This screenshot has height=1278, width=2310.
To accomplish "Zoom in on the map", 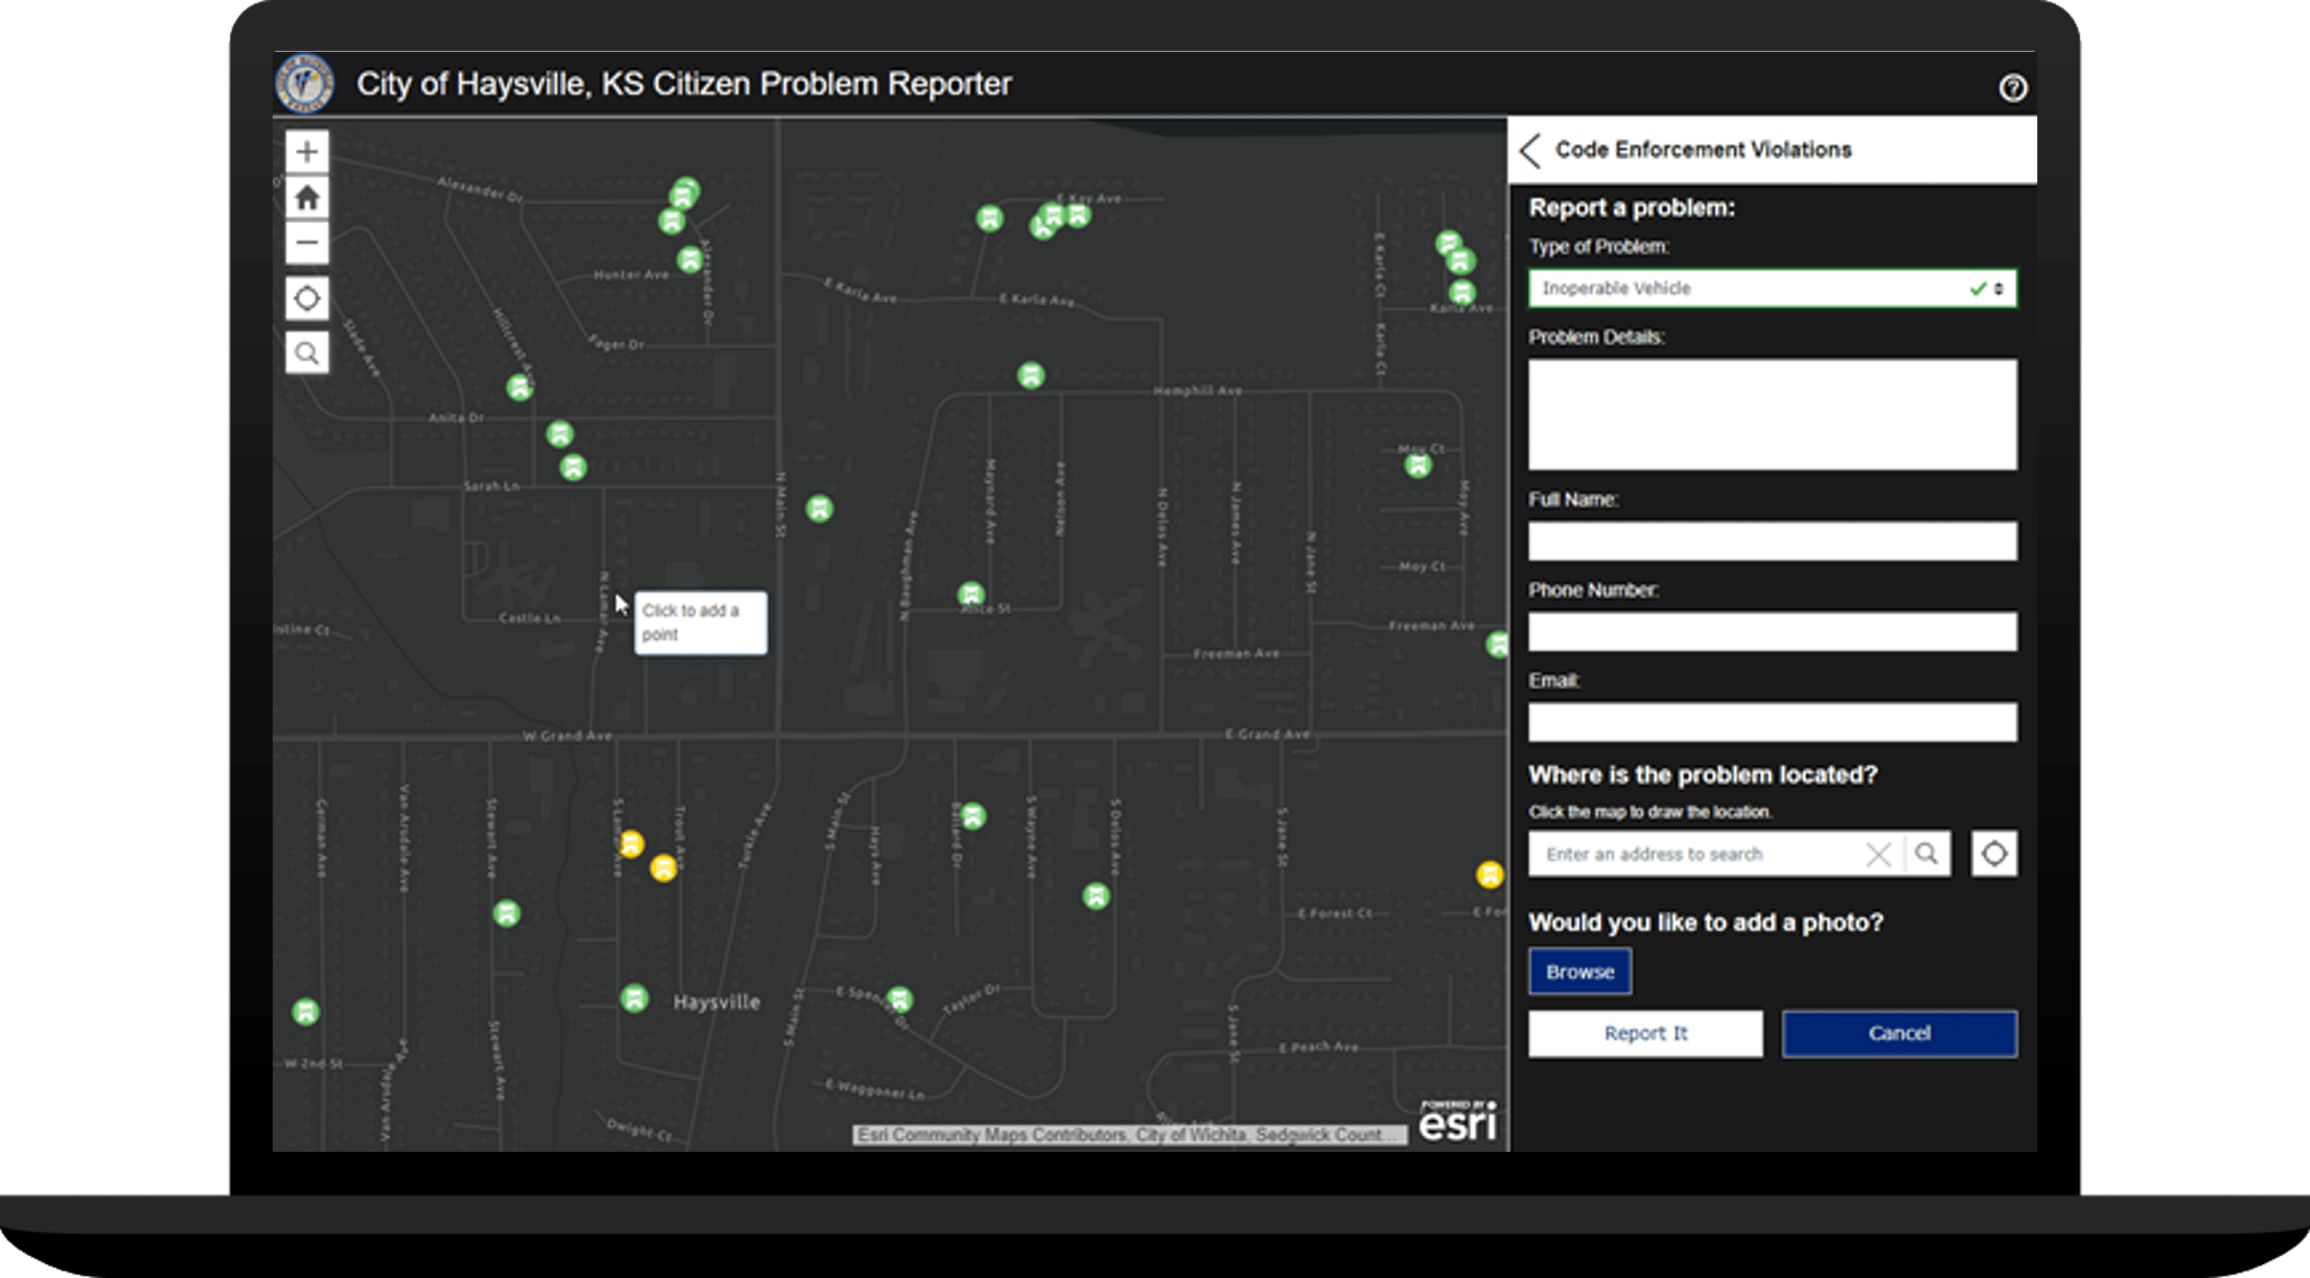I will coord(307,151).
